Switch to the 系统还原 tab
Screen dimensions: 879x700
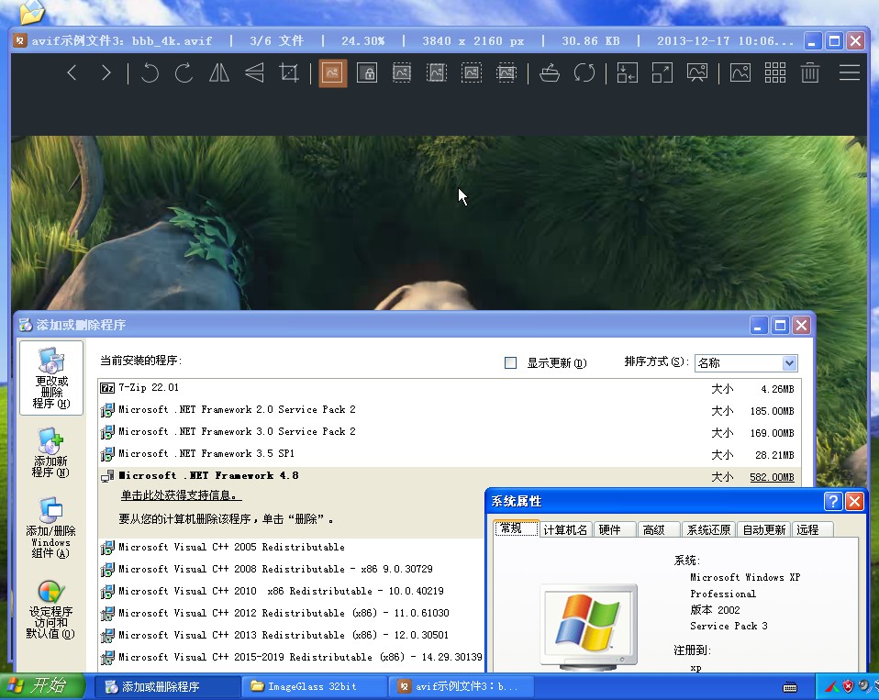[708, 529]
